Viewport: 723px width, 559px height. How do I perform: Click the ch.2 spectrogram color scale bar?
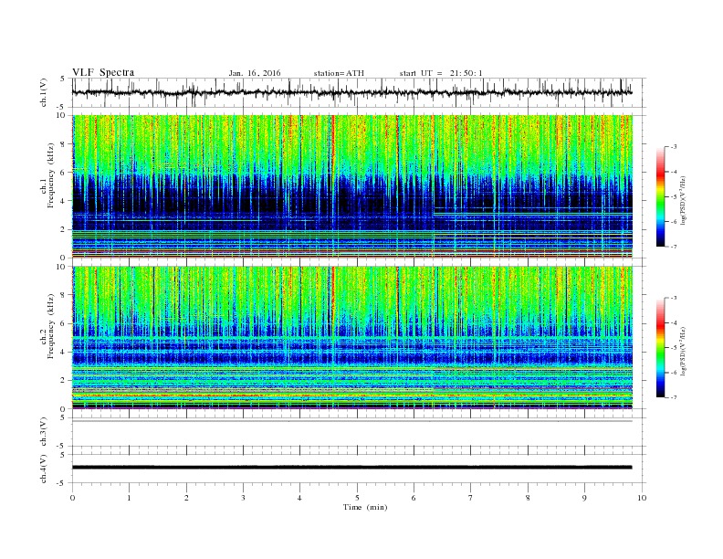[661, 348]
